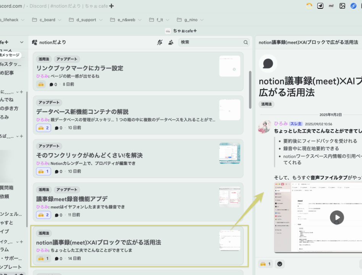Screen dimensions: 362x275
Task: Click the image extension icon in browser toolbar
Action: click(x=342, y=6)
